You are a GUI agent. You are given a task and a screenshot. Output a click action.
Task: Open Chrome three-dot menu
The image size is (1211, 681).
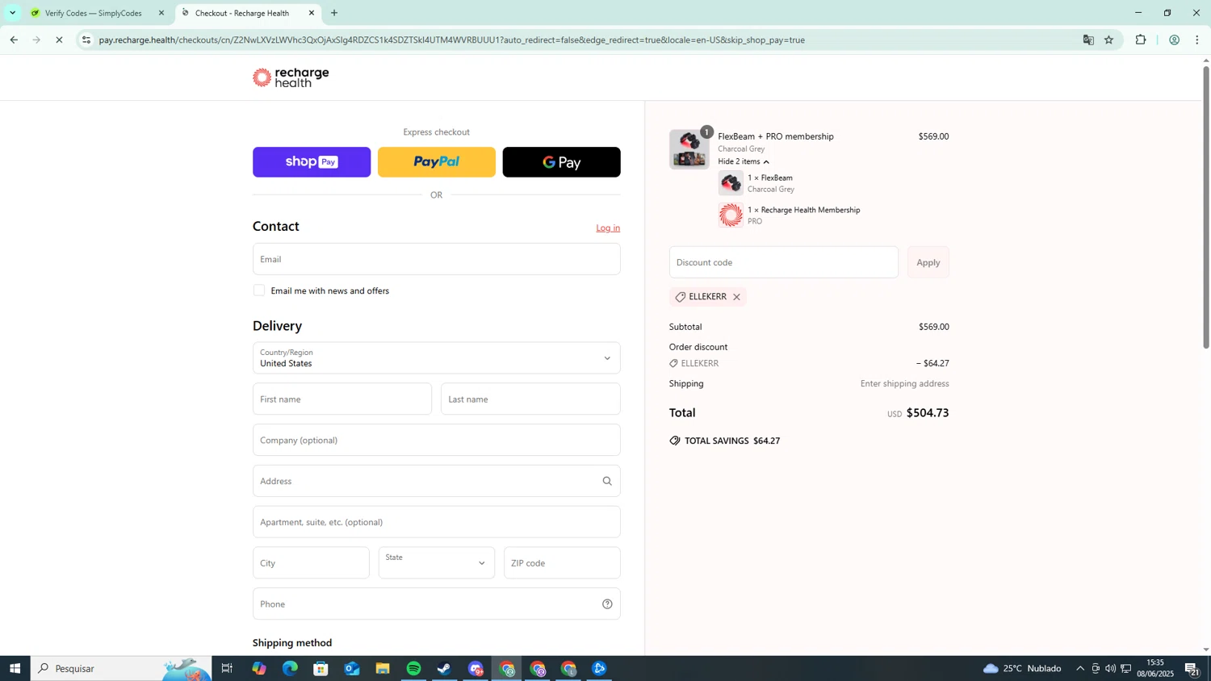(x=1197, y=40)
